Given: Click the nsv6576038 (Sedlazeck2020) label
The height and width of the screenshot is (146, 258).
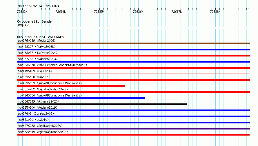Looking at the screenshot, I should pos(40,126).
